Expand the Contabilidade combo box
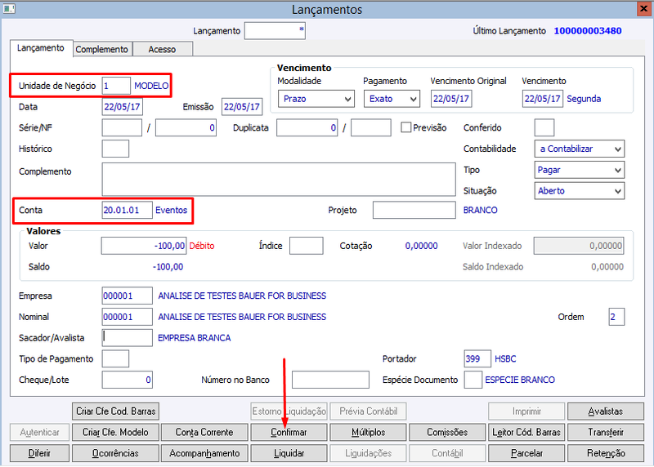 click(x=580, y=149)
